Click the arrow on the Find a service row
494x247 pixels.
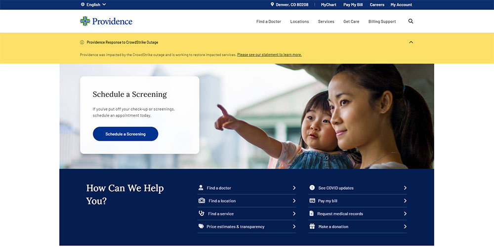click(294, 213)
